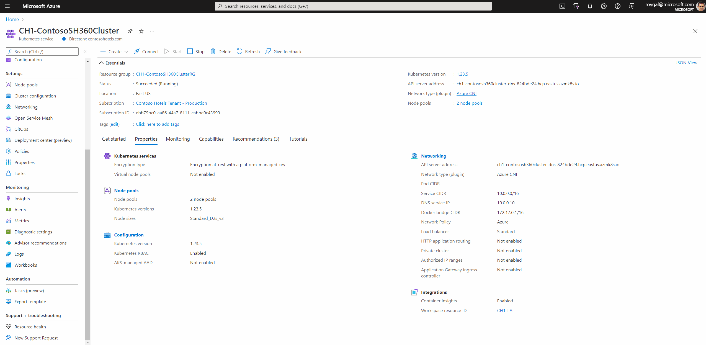706x345 pixels.
Task: Open the portal hamburger menu
Action: click(7, 6)
